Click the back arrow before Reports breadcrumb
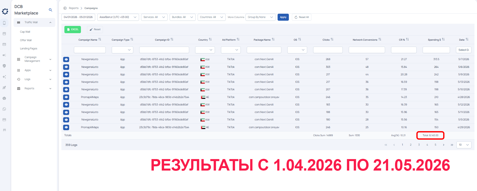 click(65, 8)
